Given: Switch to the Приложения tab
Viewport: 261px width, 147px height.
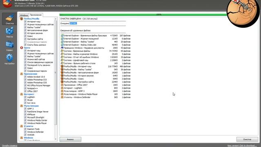Looking at the screenshot, I should [36, 15].
